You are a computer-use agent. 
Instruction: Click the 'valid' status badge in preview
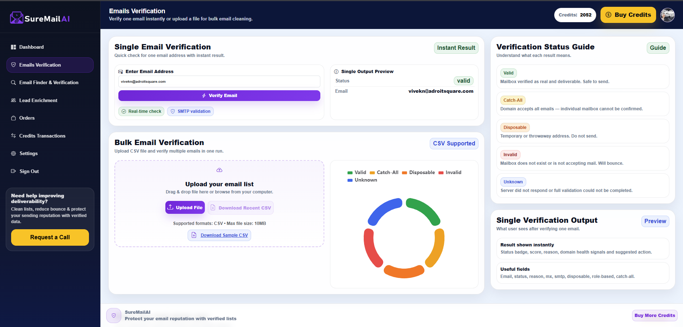point(463,81)
